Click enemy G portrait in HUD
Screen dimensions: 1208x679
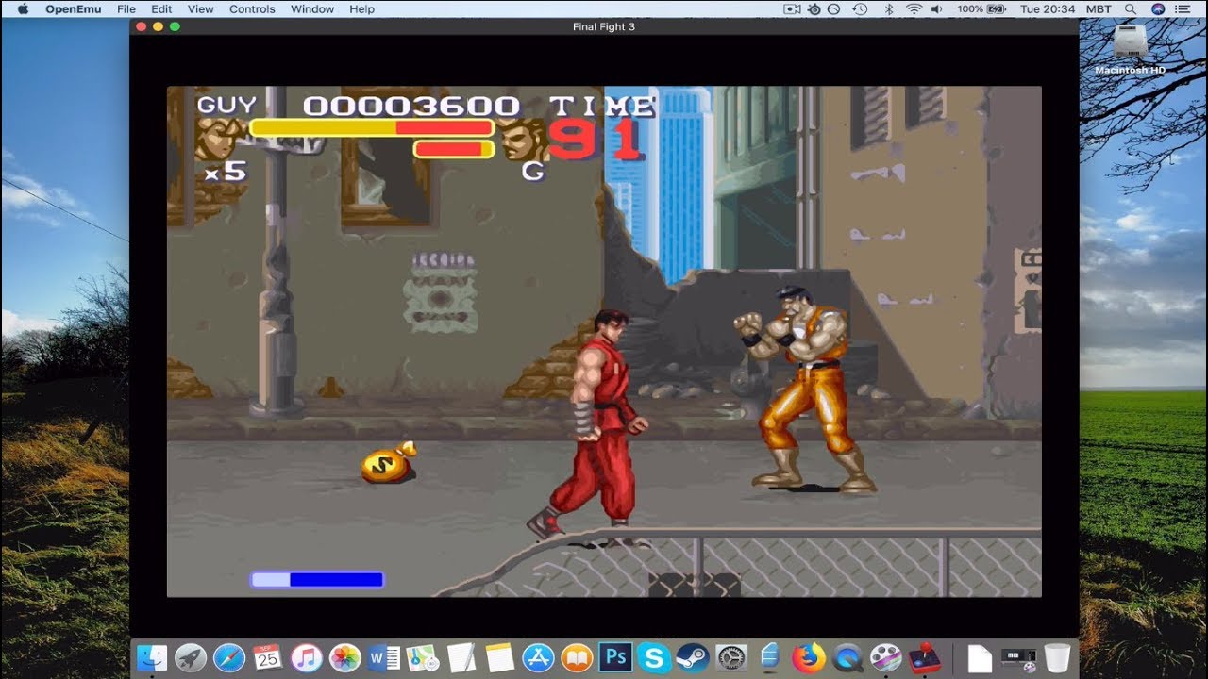click(x=521, y=140)
